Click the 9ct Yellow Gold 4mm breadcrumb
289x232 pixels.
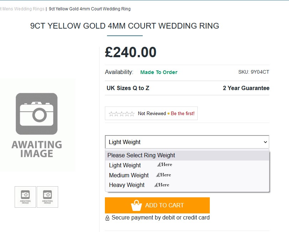click(90, 9)
